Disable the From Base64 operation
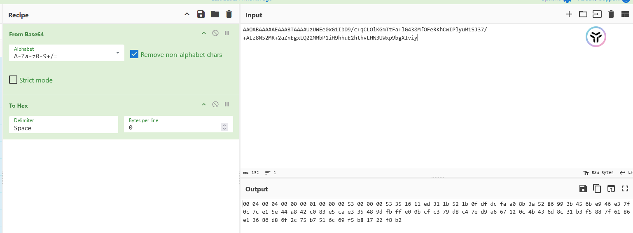This screenshot has width=633, height=233. (x=215, y=33)
